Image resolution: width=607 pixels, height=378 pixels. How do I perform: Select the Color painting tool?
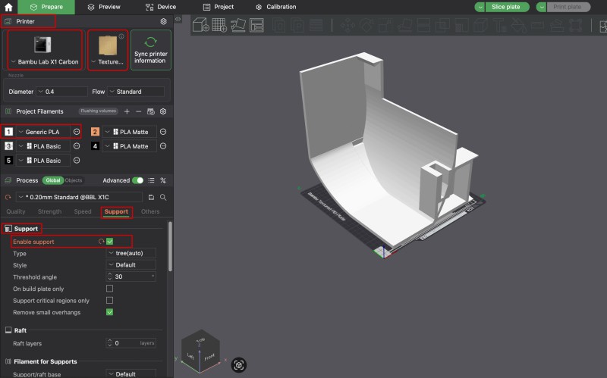518,26
